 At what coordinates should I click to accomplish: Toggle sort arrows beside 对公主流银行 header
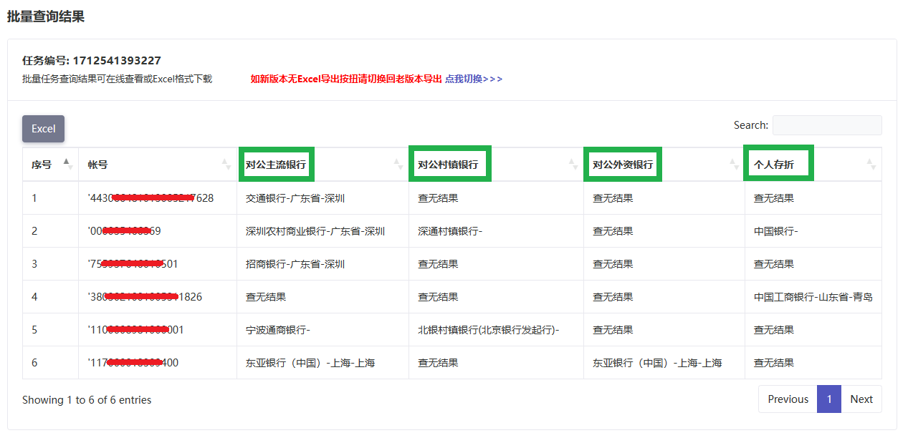coord(398,164)
